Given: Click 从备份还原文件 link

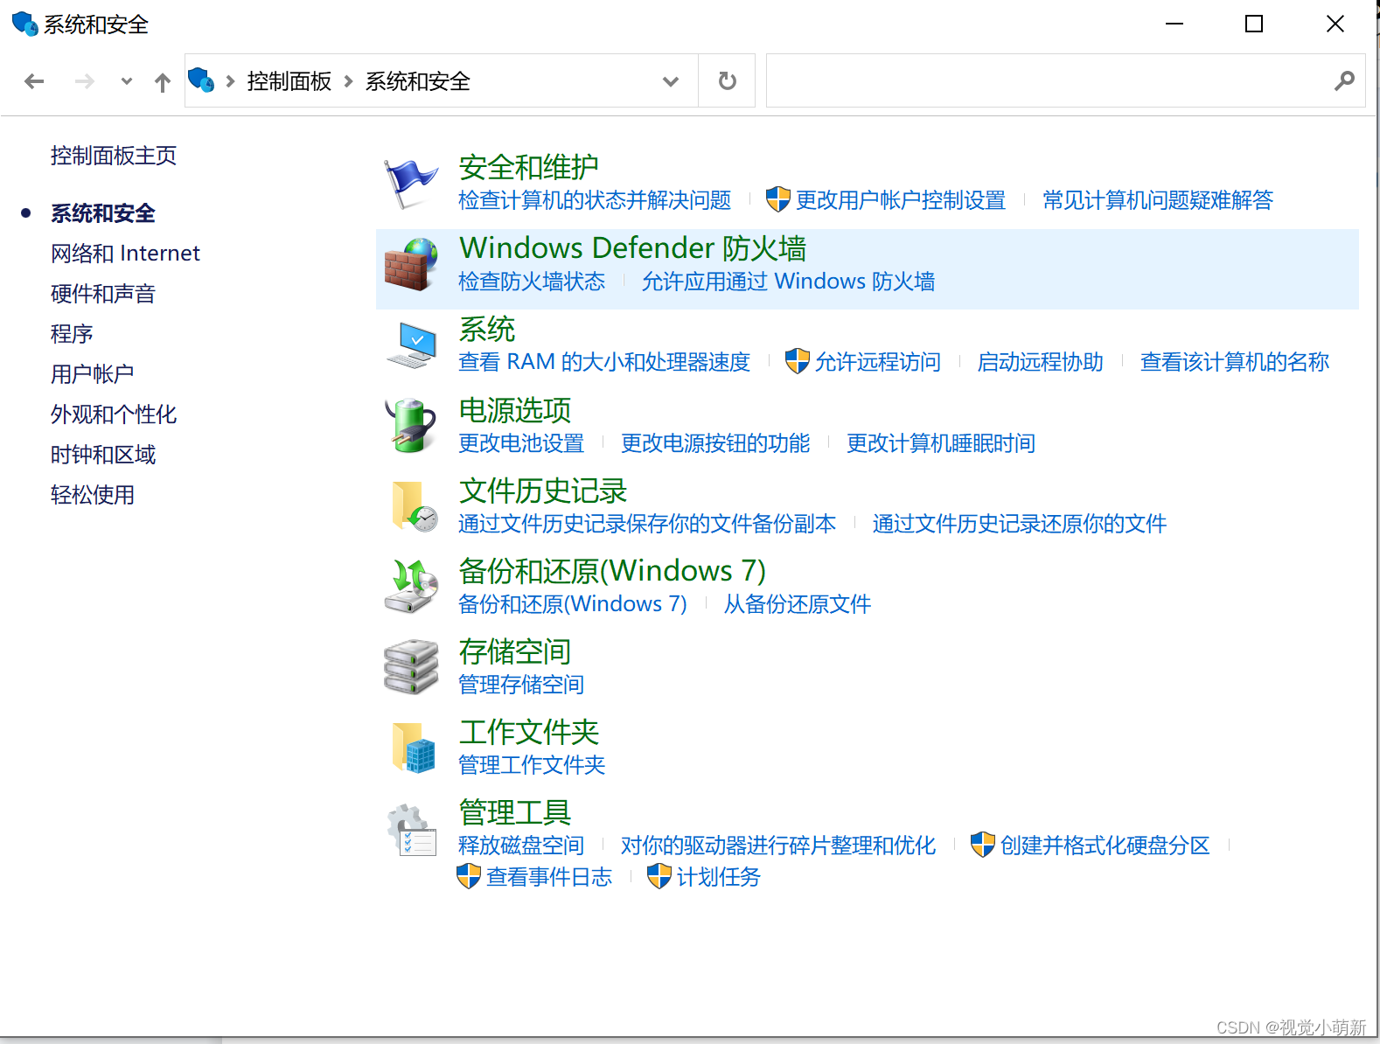Looking at the screenshot, I should [x=798, y=604].
